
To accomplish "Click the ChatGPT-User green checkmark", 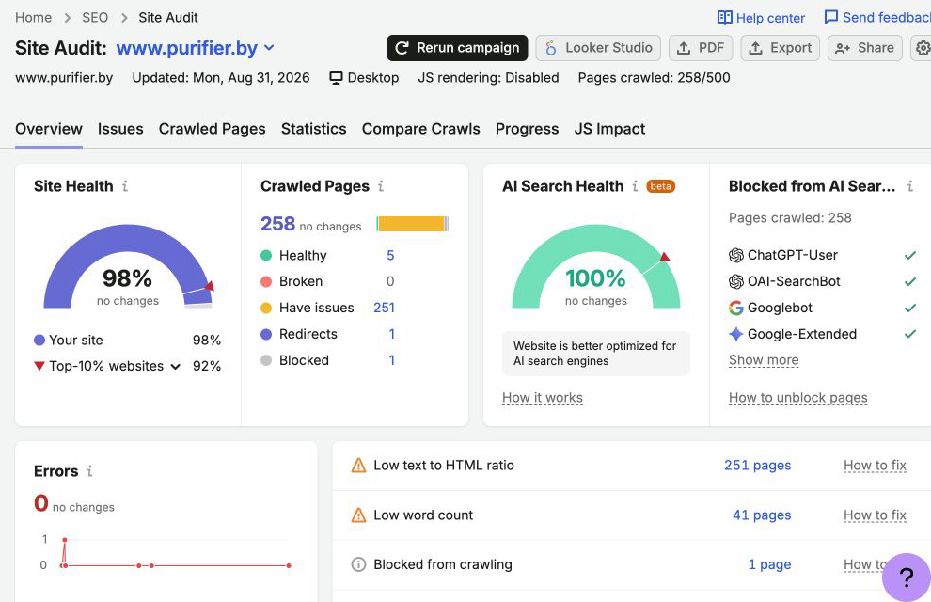I will click(909, 255).
